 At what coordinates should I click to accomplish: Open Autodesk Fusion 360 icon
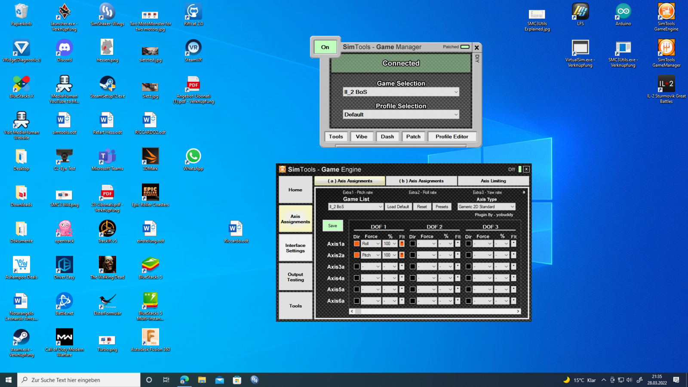coord(150,338)
